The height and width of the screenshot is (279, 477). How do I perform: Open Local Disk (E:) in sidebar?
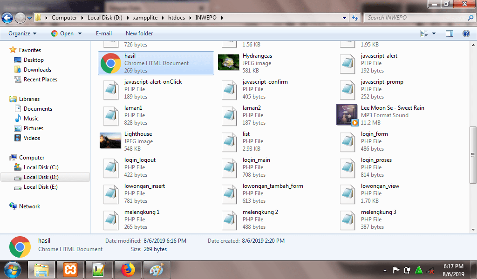pos(41,187)
